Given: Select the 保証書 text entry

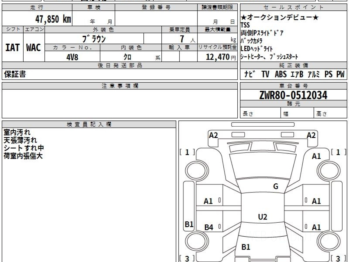Looking at the screenshot, I should point(15,75).
